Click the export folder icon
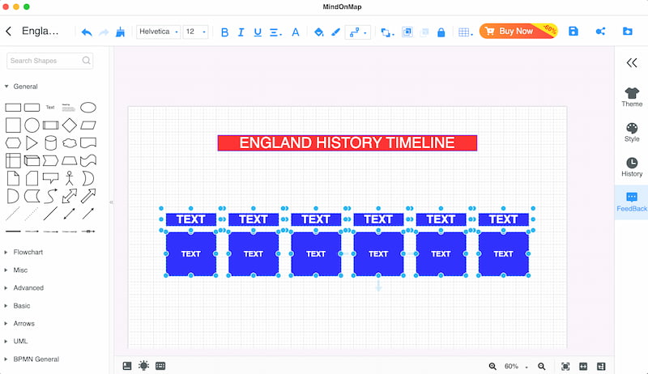This screenshot has width=648, height=374. pos(627,32)
